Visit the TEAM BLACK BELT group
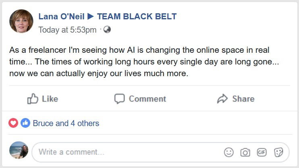The width and height of the screenshot is (299, 168). [137, 17]
